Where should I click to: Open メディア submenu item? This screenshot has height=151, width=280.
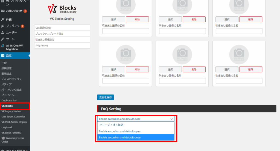(x=7, y=84)
